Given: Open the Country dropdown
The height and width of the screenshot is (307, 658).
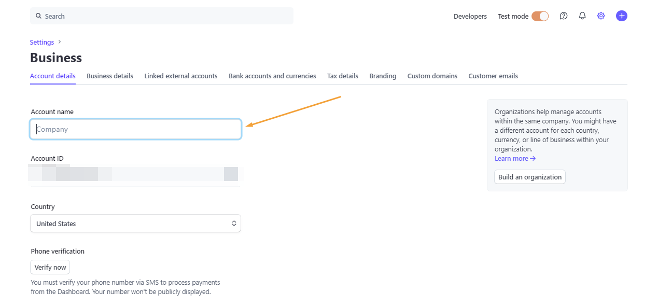Looking at the screenshot, I should (x=135, y=224).
